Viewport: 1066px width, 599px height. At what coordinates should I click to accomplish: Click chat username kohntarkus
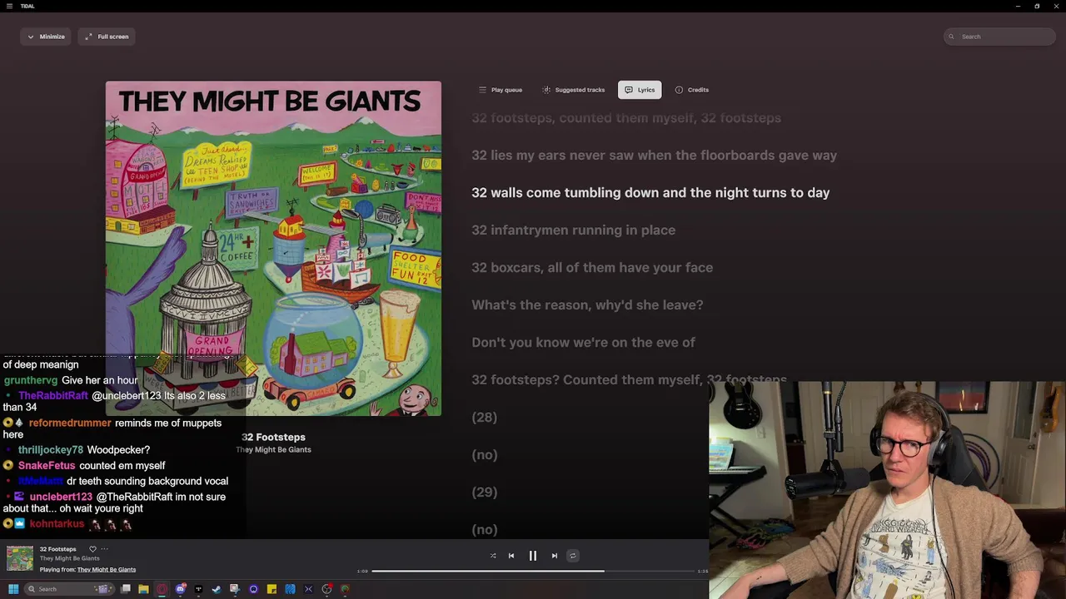click(57, 524)
